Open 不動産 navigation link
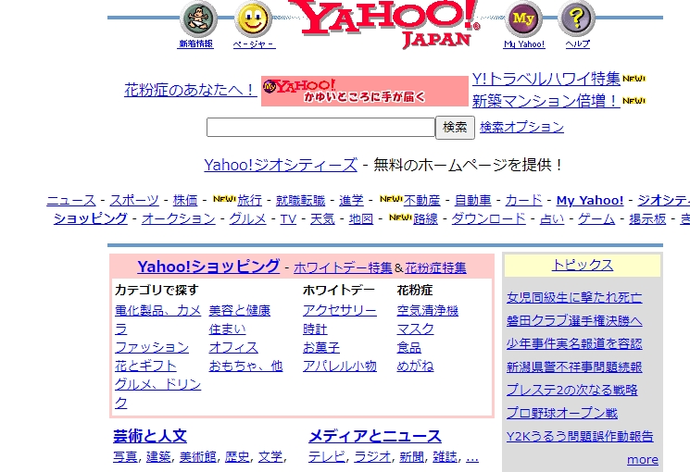 click(x=422, y=200)
